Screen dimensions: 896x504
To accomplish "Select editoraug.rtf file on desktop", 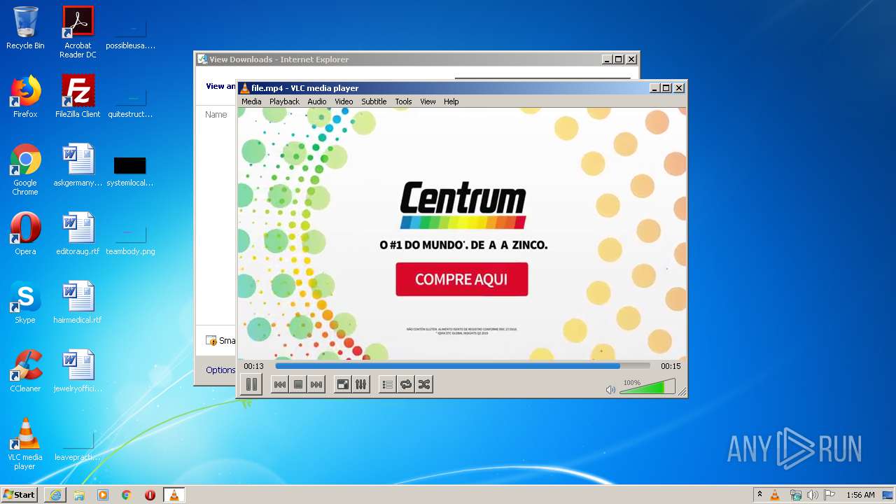I will pyautogui.click(x=78, y=234).
